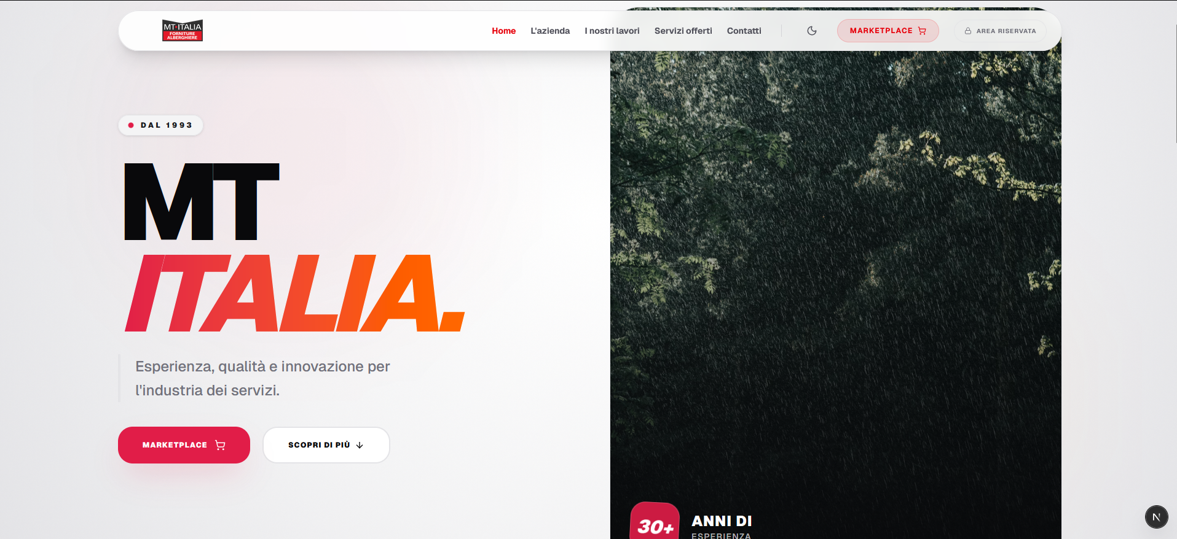Click the navbar Marketplace pill button
This screenshot has height=539, width=1177.
pyautogui.click(x=888, y=31)
